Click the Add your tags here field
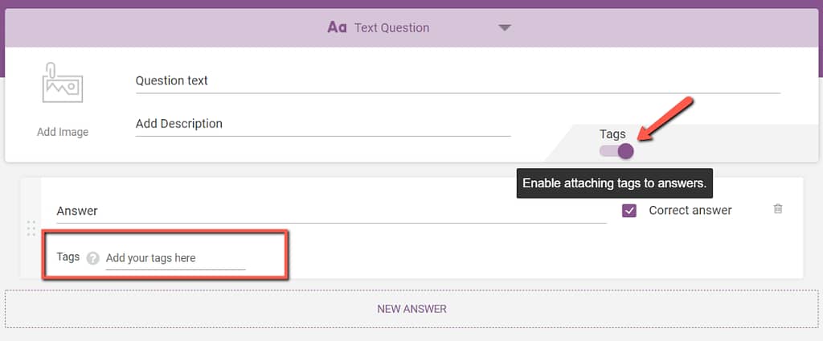This screenshot has width=823, height=341. [175, 258]
